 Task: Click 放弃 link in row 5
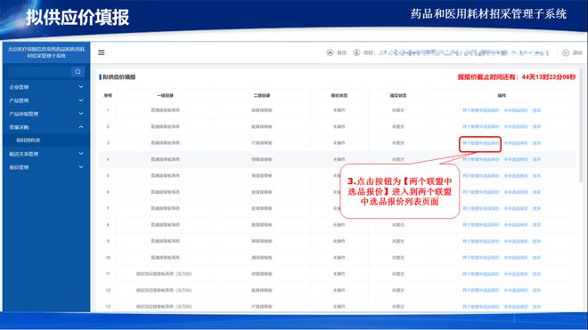[x=536, y=176]
